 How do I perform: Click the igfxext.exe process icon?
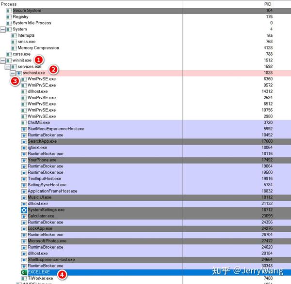(24, 148)
